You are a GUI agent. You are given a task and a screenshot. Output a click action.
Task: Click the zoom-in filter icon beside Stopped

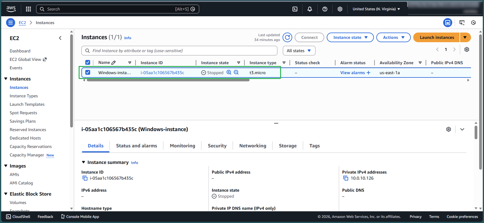point(229,72)
